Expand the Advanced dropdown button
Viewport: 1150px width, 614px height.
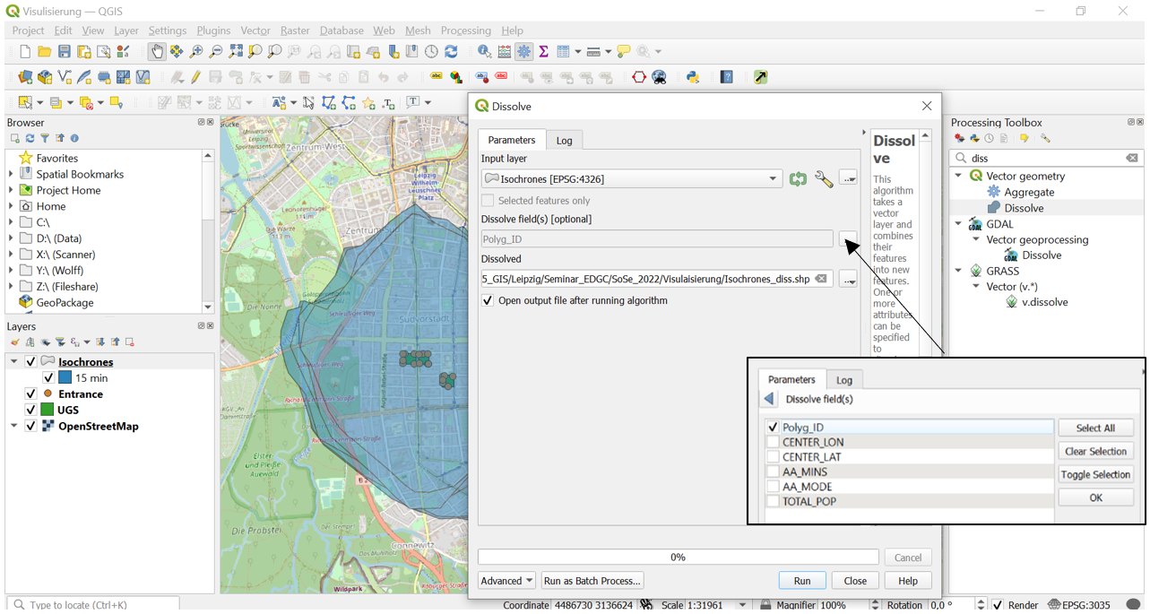click(506, 581)
